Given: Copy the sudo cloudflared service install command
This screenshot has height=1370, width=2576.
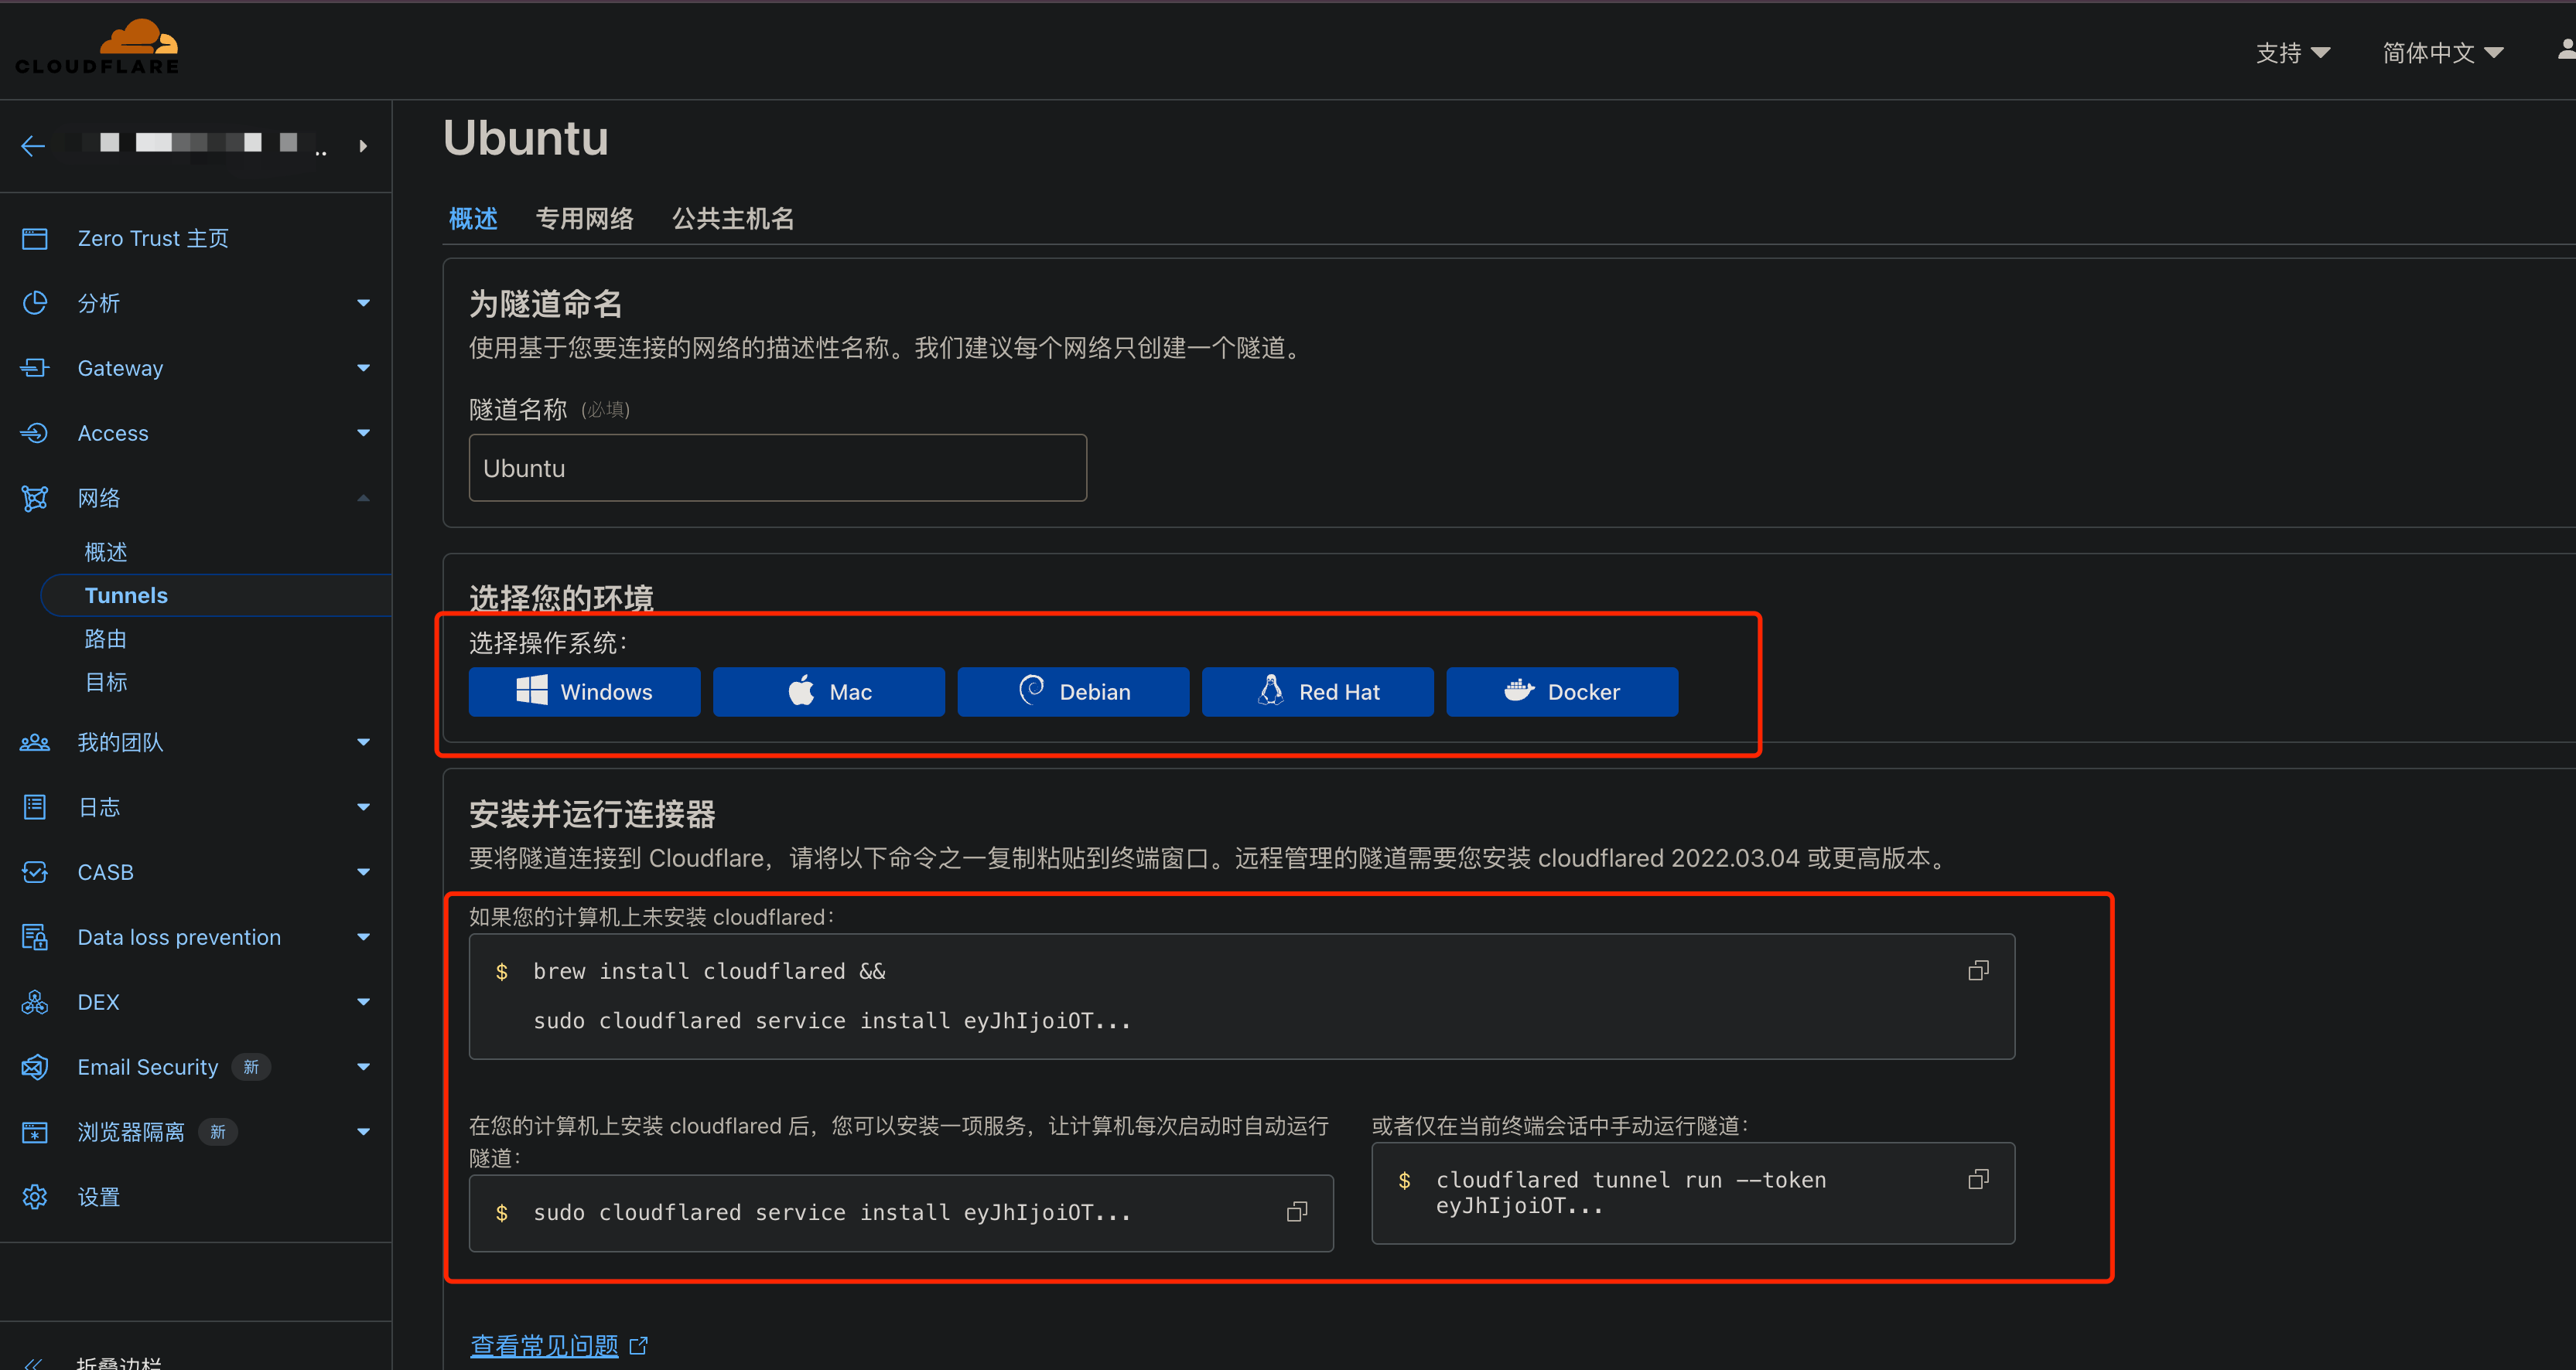Looking at the screenshot, I should [x=1297, y=1212].
